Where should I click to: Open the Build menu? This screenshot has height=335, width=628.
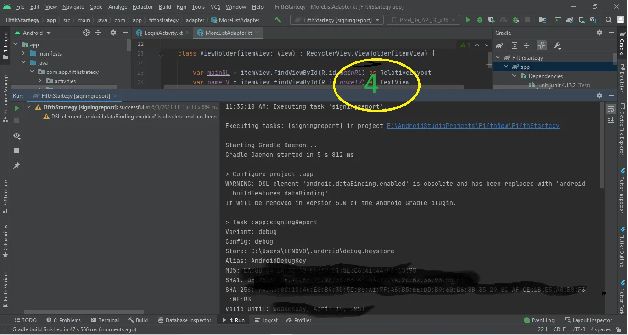pos(165,7)
